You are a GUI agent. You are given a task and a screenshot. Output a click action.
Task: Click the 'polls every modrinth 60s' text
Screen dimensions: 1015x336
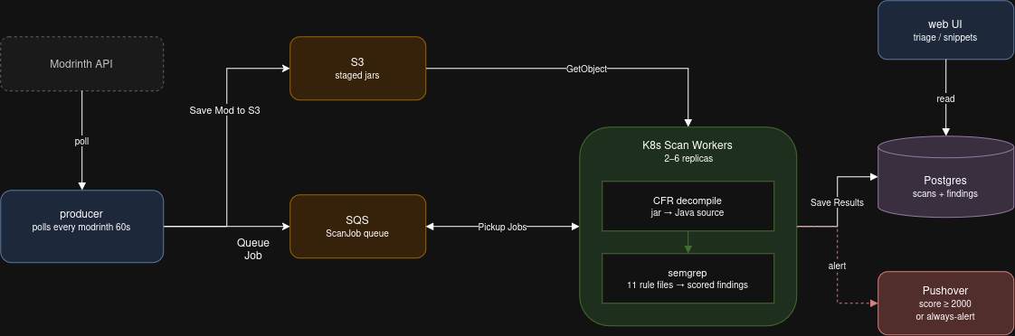point(81,228)
